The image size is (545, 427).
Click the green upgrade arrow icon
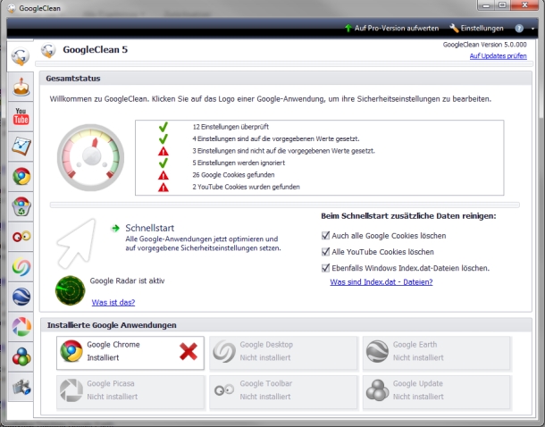tap(348, 29)
